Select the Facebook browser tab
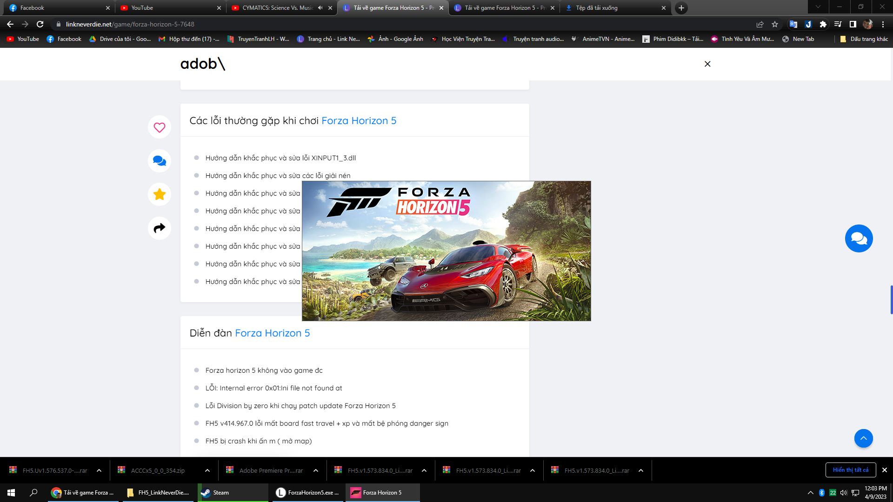Viewport: 893px width, 502px height. (56, 7)
